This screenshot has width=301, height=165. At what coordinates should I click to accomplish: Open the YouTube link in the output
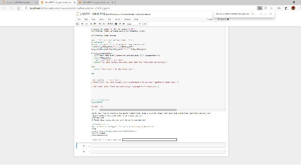pyautogui.click(x=114, y=131)
